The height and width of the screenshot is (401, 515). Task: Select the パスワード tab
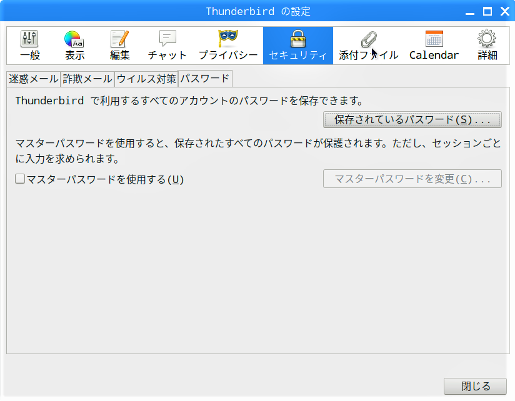click(x=205, y=79)
